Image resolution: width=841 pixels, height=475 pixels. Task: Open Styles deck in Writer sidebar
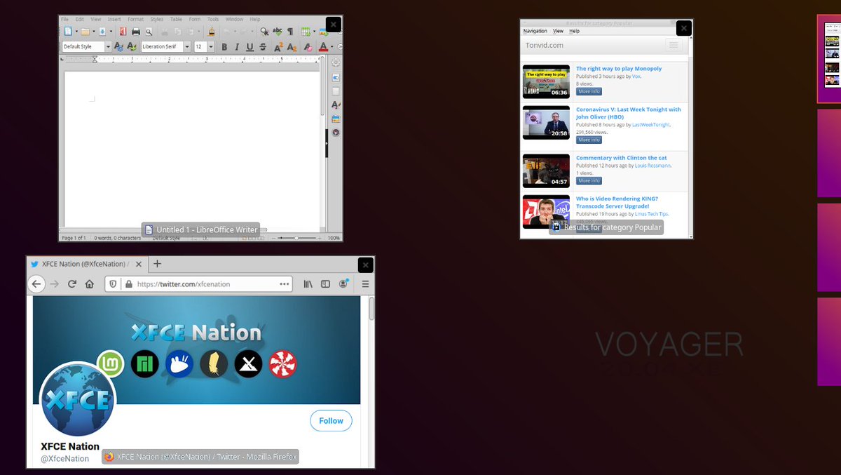pyautogui.click(x=336, y=105)
